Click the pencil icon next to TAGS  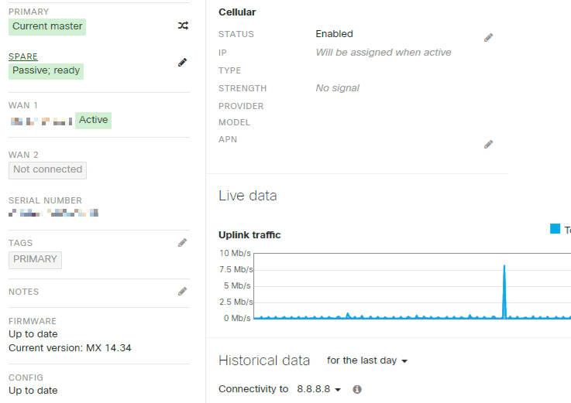tap(183, 243)
